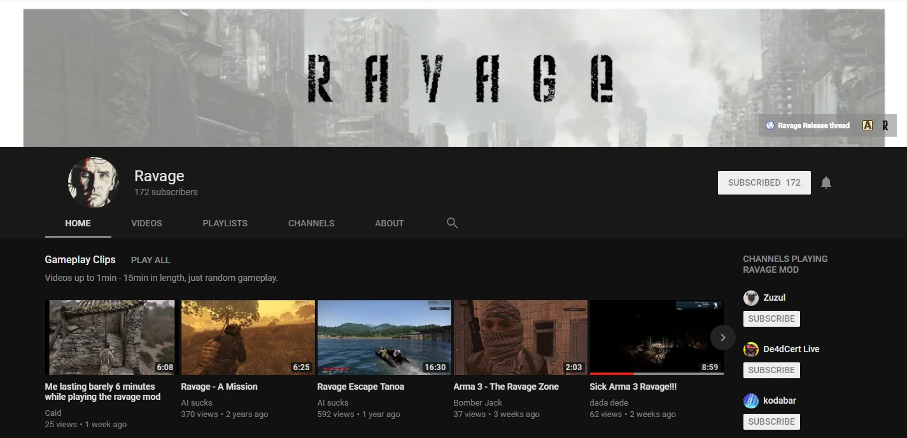Viewport: 907px width, 438px height.
Task: Click the '172 subscribers' text
Action: (x=165, y=192)
